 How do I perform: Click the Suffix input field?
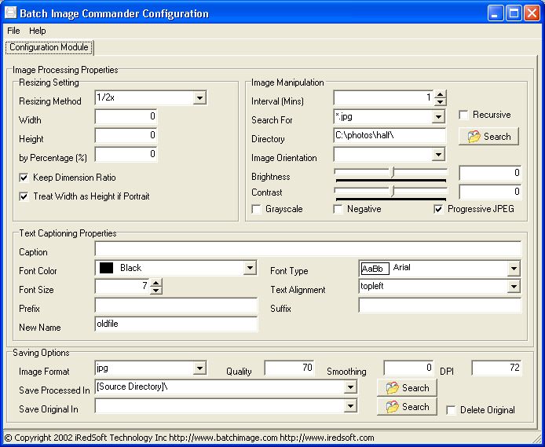click(x=440, y=306)
